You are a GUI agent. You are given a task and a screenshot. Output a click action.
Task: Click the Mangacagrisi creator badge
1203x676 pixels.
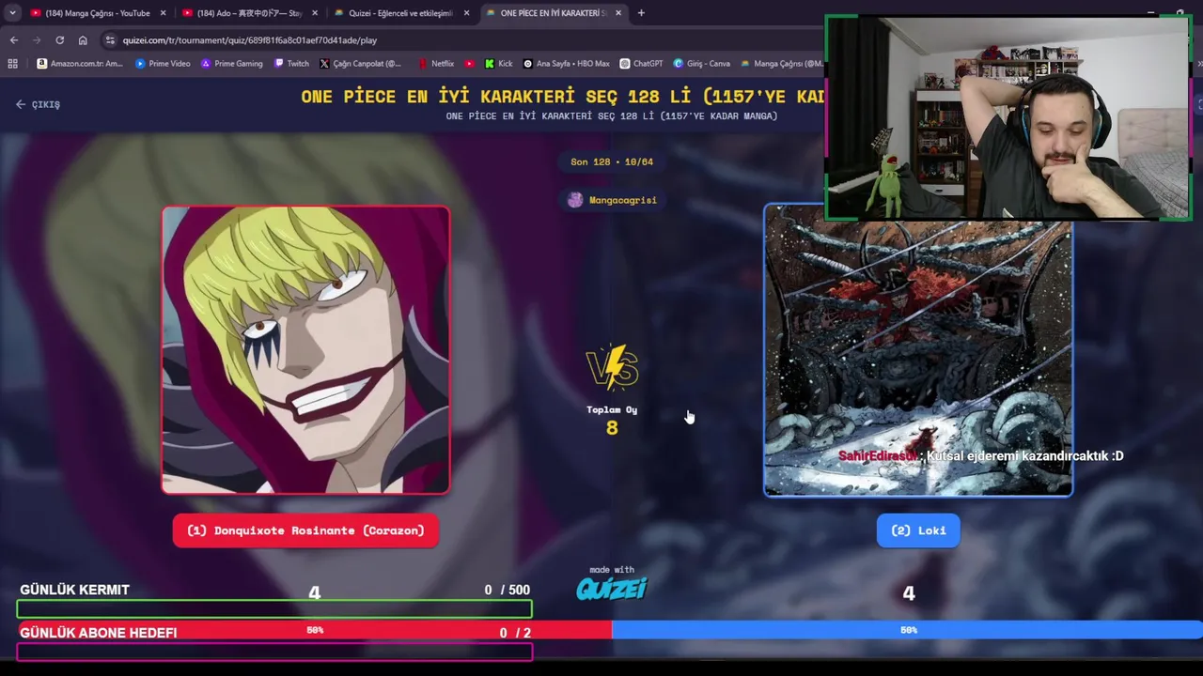pyautogui.click(x=613, y=200)
